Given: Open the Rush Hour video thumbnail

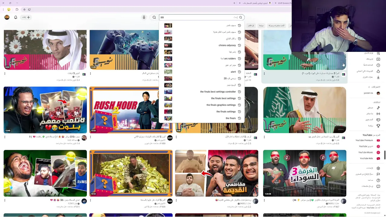Looking at the screenshot, I should pos(131,110).
